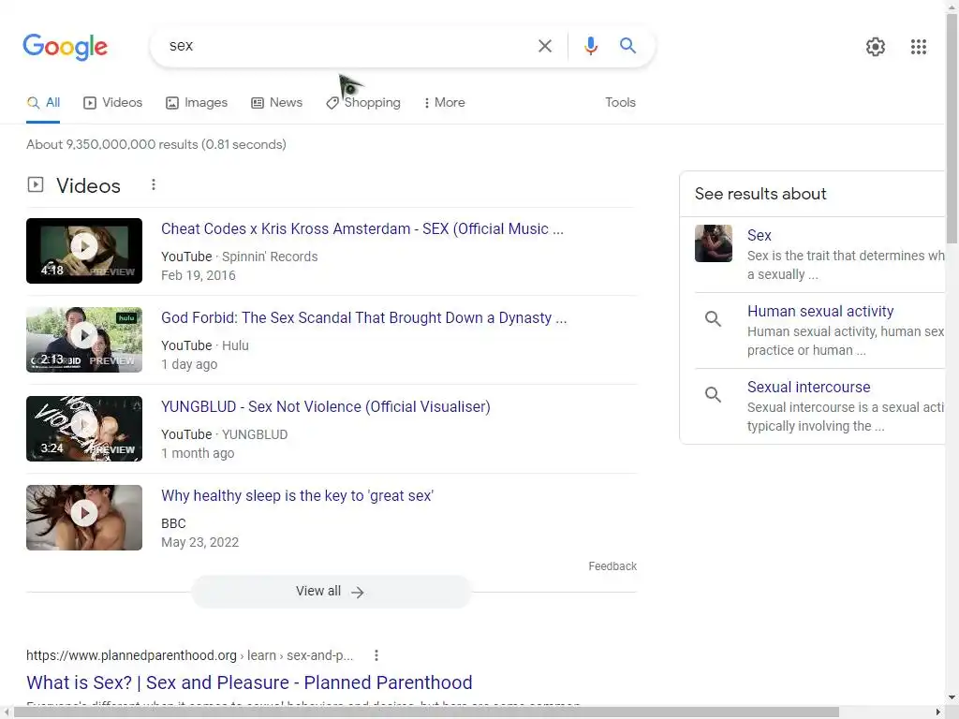Click the Feedback link
This screenshot has height=719, width=959.
(x=612, y=566)
